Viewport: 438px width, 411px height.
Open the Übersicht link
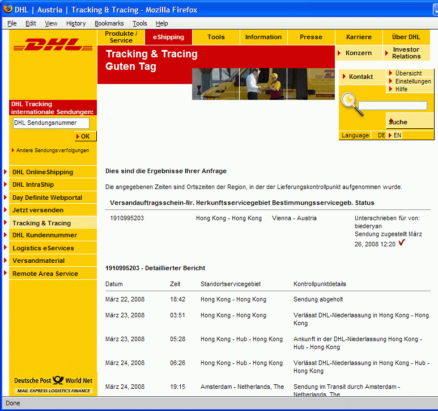(x=409, y=73)
